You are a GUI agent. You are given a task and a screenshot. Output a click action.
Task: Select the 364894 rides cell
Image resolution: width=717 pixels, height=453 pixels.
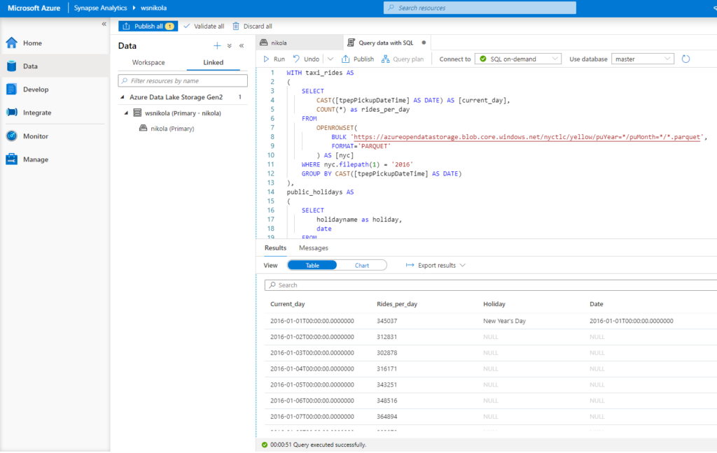coord(387,417)
